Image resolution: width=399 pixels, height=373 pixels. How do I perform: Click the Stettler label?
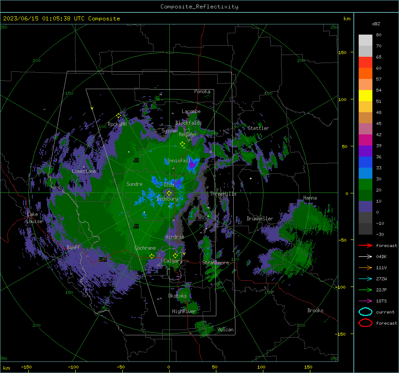[258, 128]
